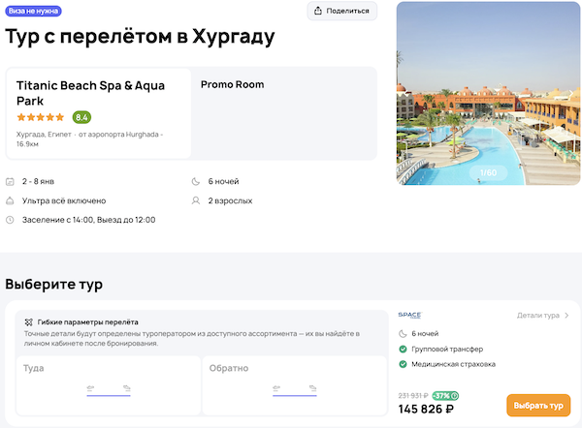Viewport: 582px width, 428px height.
Task: Open the Обратно flight details card
Action: [x=295, y=387]
